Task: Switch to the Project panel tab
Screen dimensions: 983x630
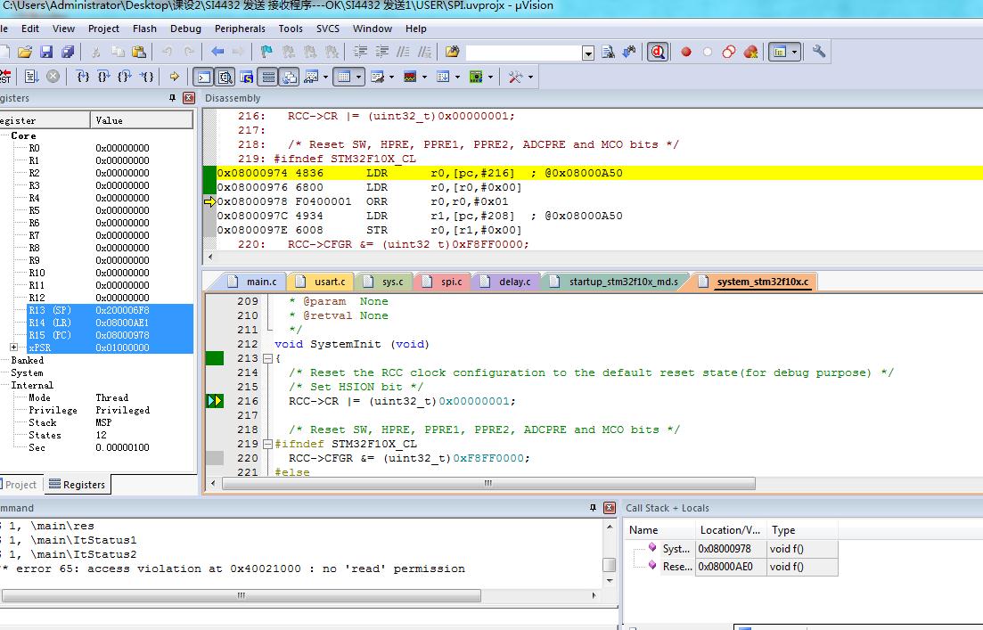Action: (x=20, y=485)
